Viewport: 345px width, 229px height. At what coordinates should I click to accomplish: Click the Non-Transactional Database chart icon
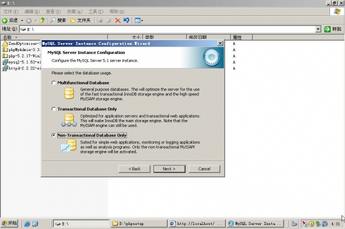tap(68, 145)
